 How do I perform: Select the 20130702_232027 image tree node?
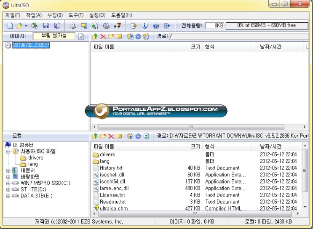31,45
